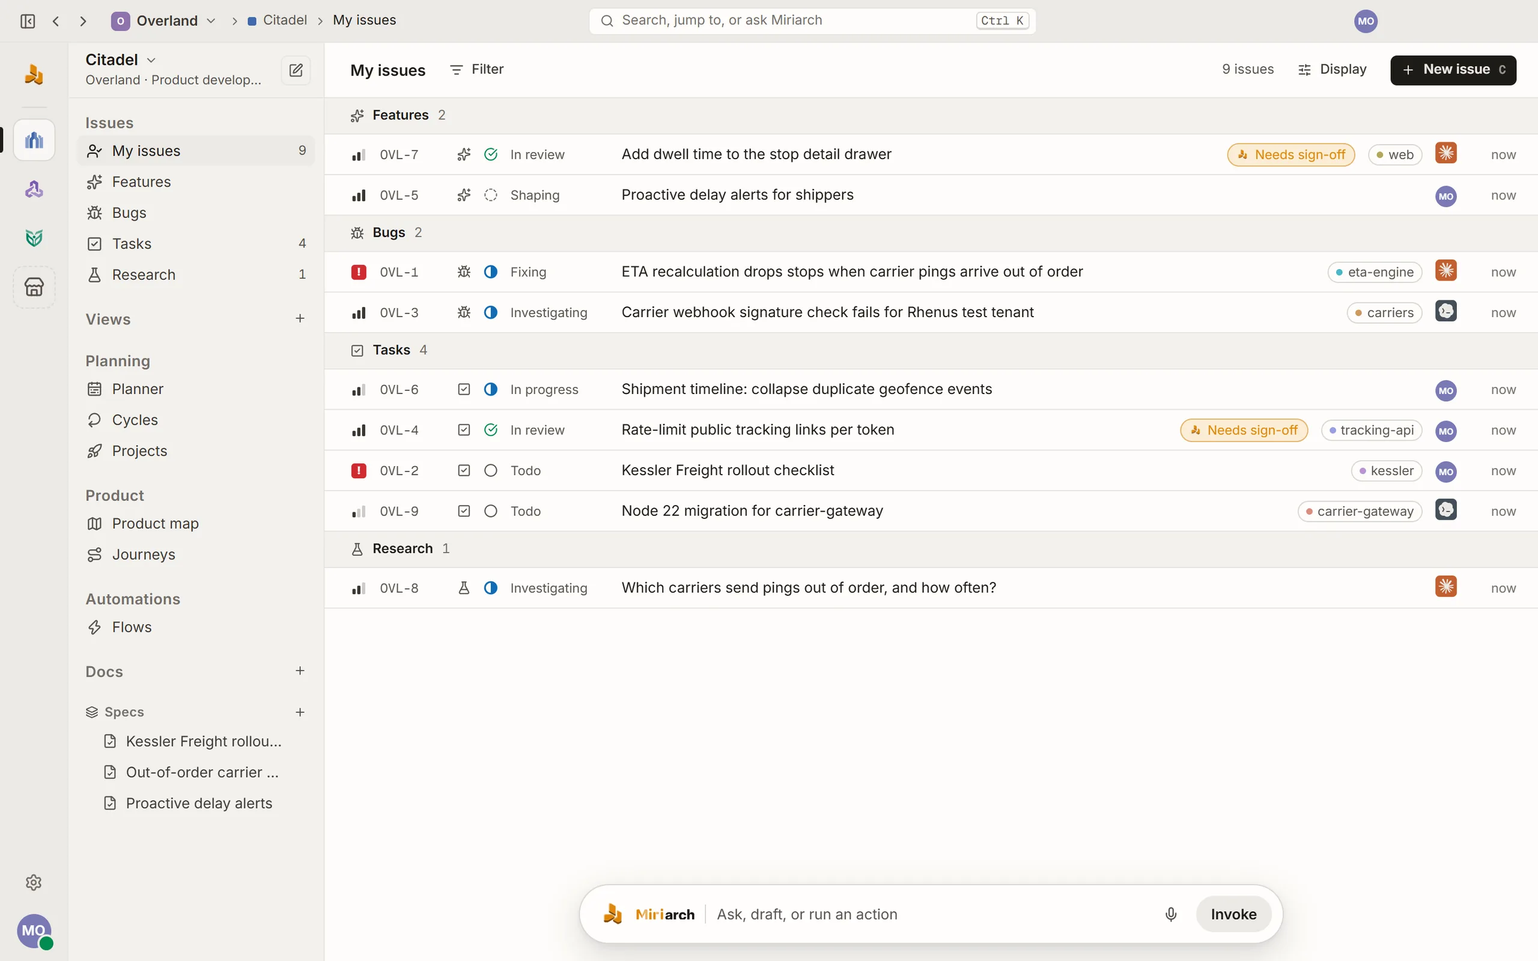
Task: Collapse the Research group header
Action: pyautogui.click(x=931, y=549)
